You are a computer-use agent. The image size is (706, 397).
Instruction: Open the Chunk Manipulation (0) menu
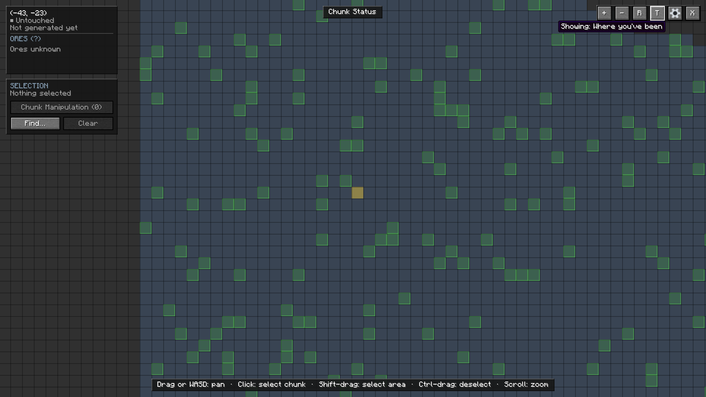(62, 107)
